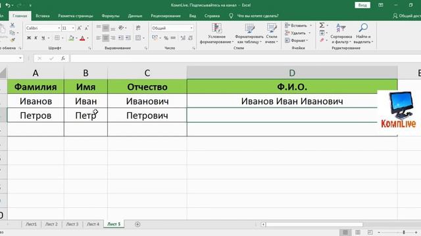Toggle center horizontal alignment
This screenshot has height=236, width=421.
pyautogui.click(x=106, y=38)
